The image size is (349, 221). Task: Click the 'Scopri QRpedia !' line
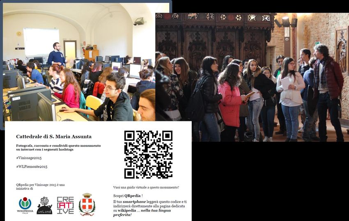(128, 196)
